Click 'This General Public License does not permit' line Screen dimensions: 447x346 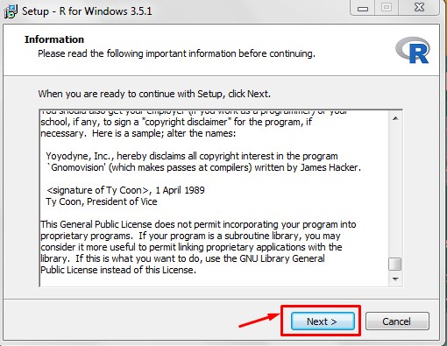point(198,224)
